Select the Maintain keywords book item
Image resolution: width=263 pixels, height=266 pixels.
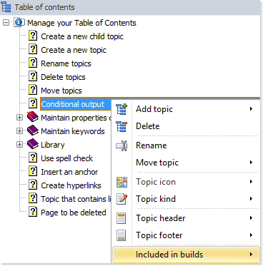click(x=73, y=131)
